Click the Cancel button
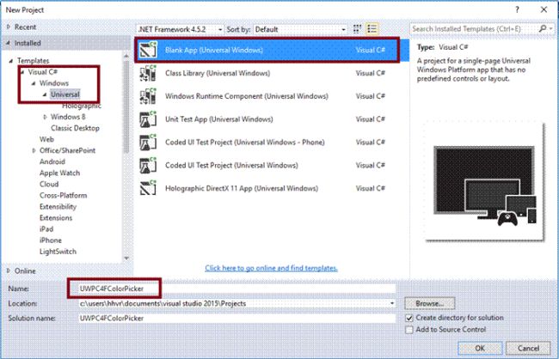This screenshot has width=559, height=359. tap(528, 349)
